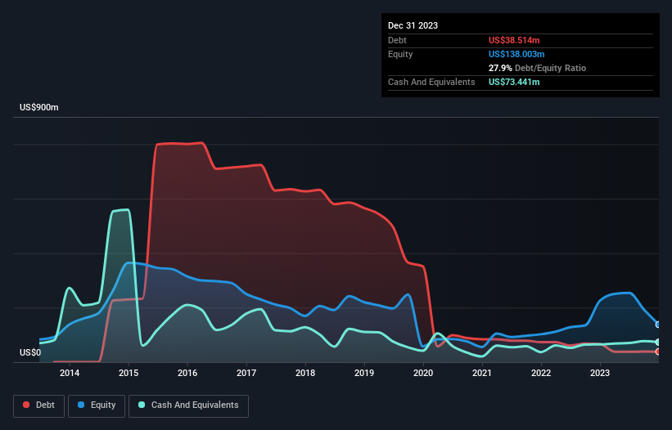Screen dimensions: 672x430
Task: Click the 2016 x-axis label
Action: [187, 373]
